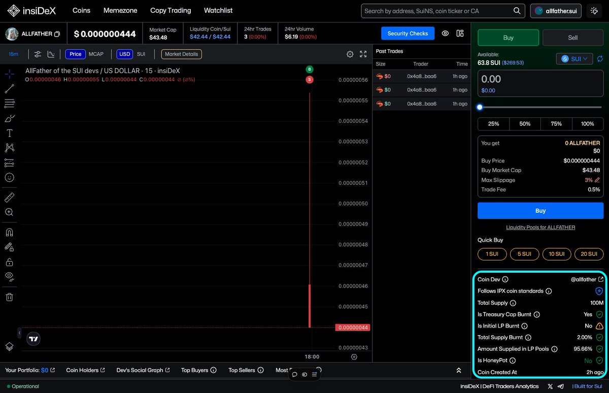Quick buy 5 SUI
Viewport: 609px width, 393px height.
pos(524,254)
